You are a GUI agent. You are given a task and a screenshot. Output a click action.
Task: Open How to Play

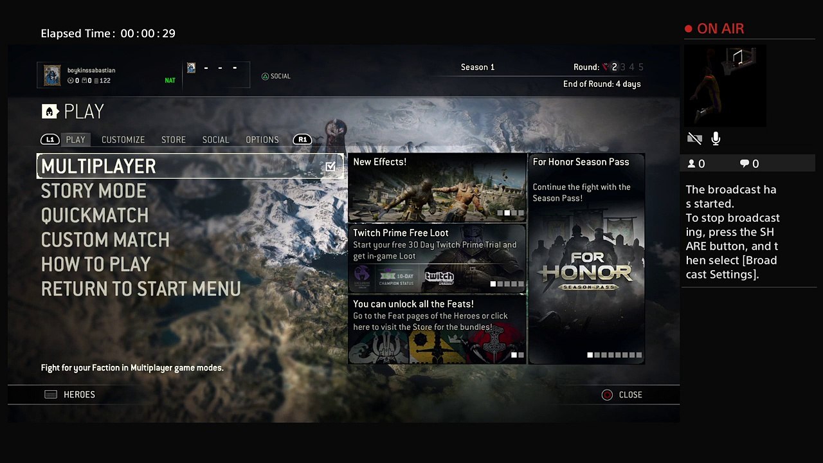coord(96,264)
